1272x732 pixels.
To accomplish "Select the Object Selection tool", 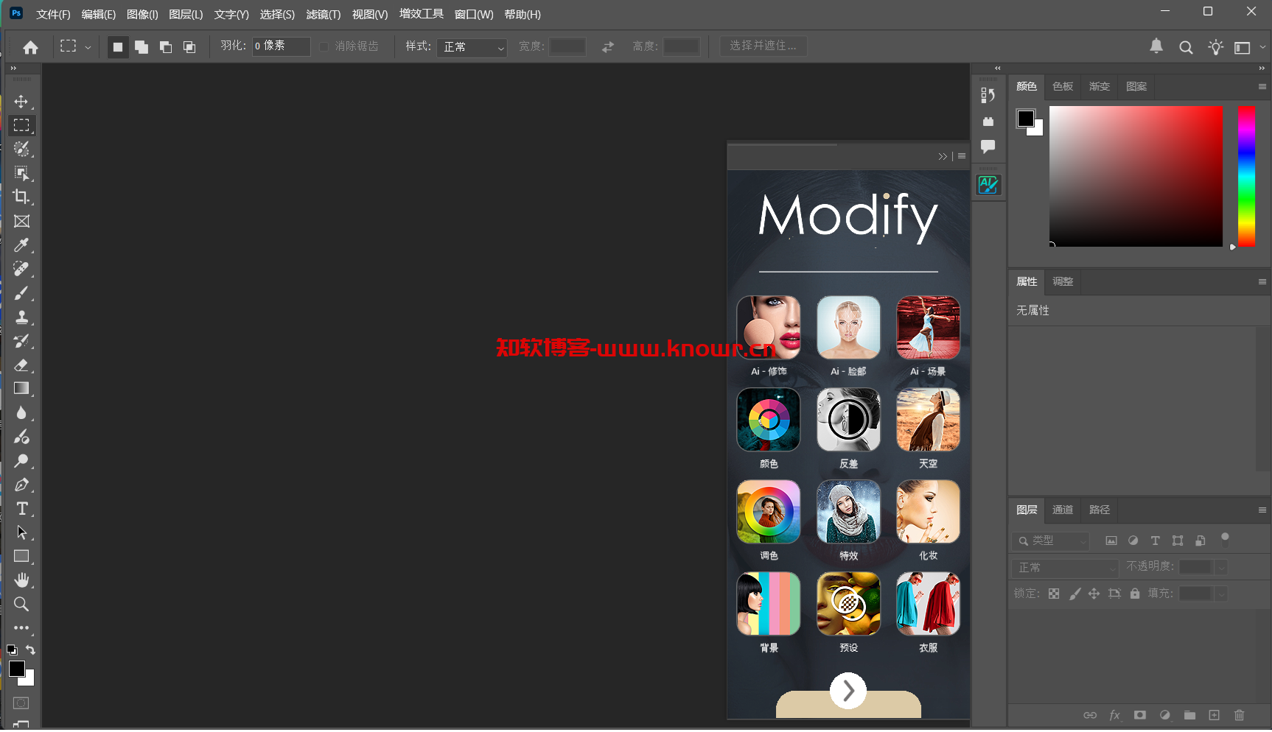I will [21, 173].
